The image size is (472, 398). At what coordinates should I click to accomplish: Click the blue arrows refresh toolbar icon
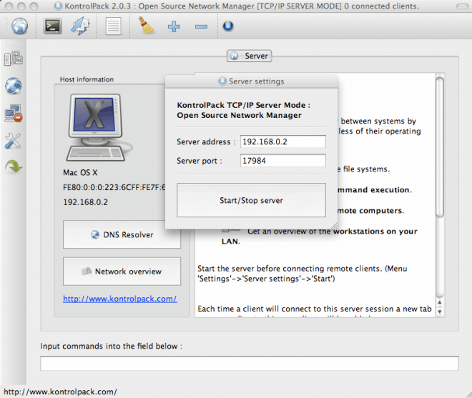click(80, 27)
